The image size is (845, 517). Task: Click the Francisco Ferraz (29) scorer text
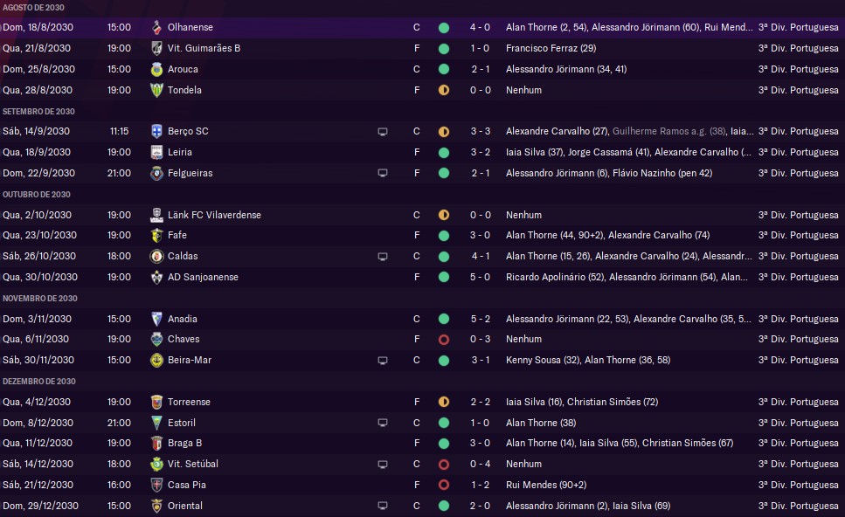[x=551, y=48]
